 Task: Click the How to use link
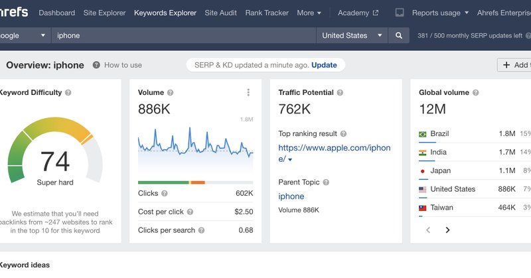click(123, 65)
